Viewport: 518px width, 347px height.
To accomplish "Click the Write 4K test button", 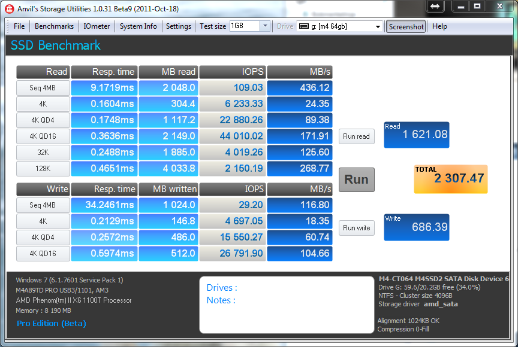I will click(43, 221).
